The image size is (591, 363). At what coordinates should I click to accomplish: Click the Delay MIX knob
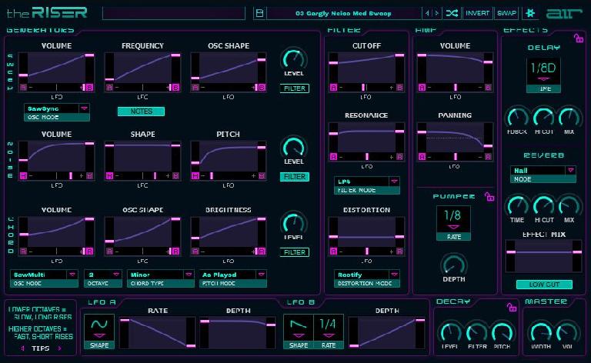pyautogui.click(x=569, y=117)
